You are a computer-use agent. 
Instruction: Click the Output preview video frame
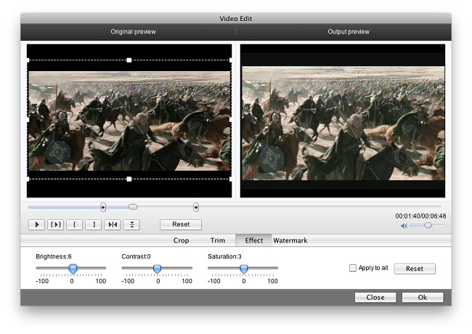pos(343,121)
